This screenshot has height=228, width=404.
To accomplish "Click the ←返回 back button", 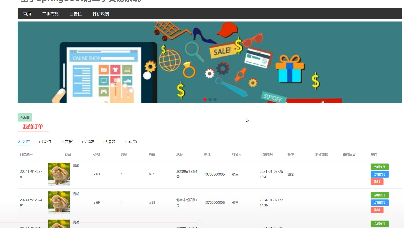I will coord(25,117).
